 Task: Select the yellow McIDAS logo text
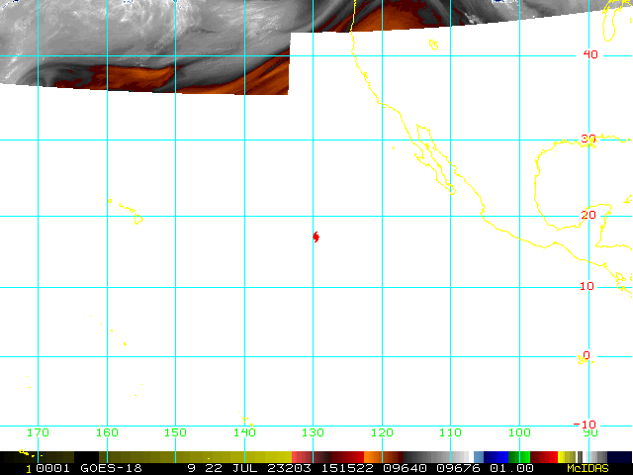pyautogui.click(x=588, y=468)
